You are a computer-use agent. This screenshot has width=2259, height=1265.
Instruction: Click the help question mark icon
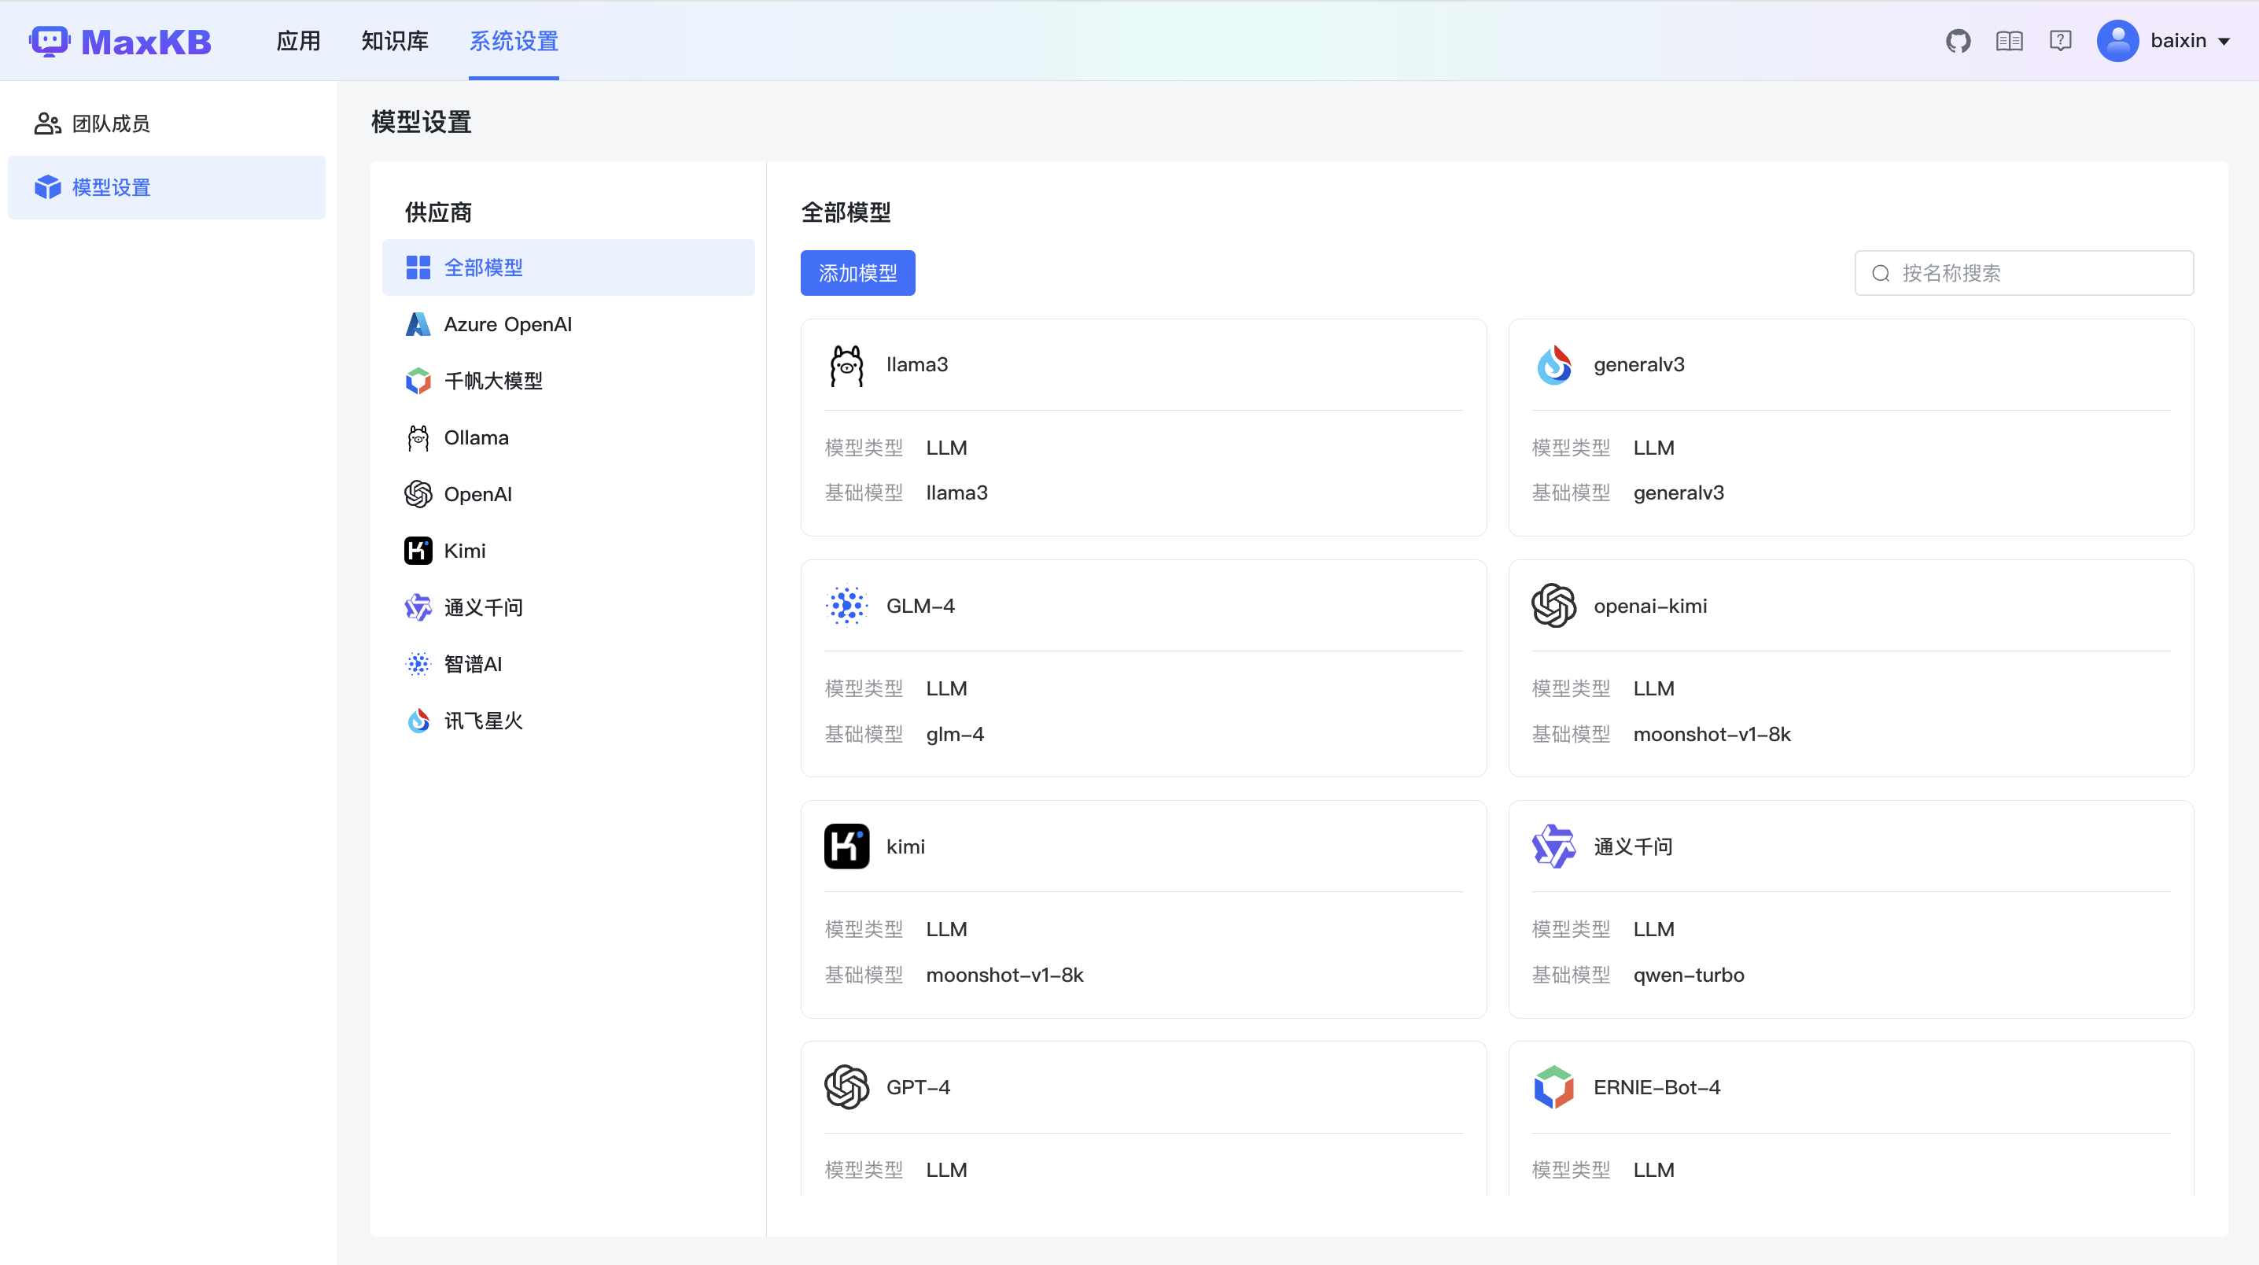tap(2060, 41)
